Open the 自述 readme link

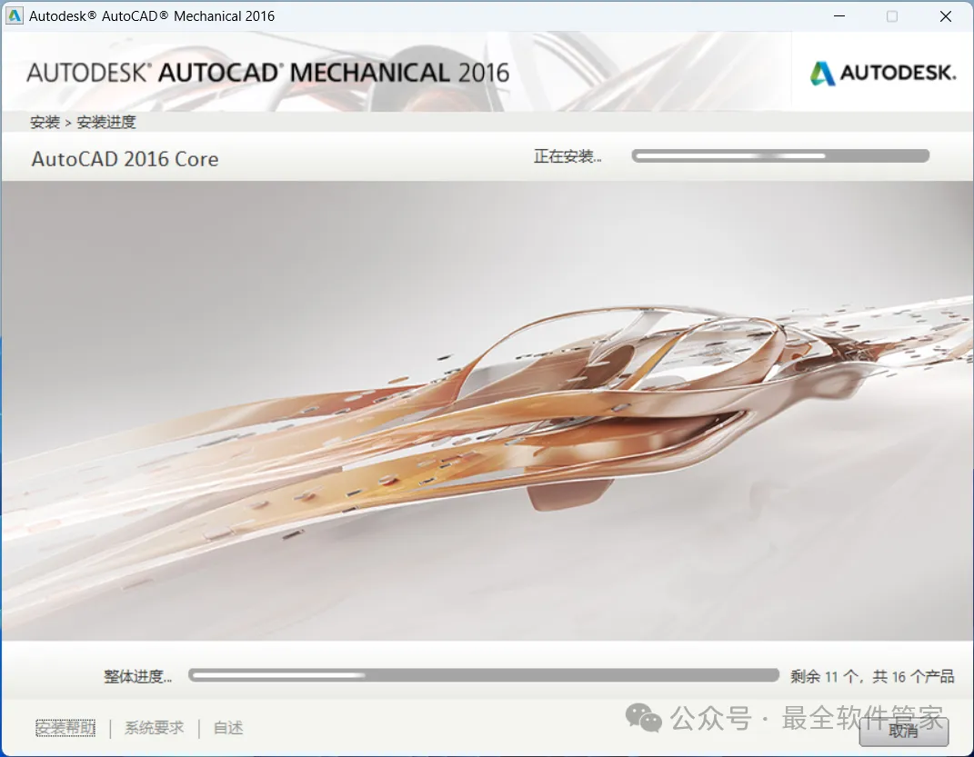tap(228, 728)
